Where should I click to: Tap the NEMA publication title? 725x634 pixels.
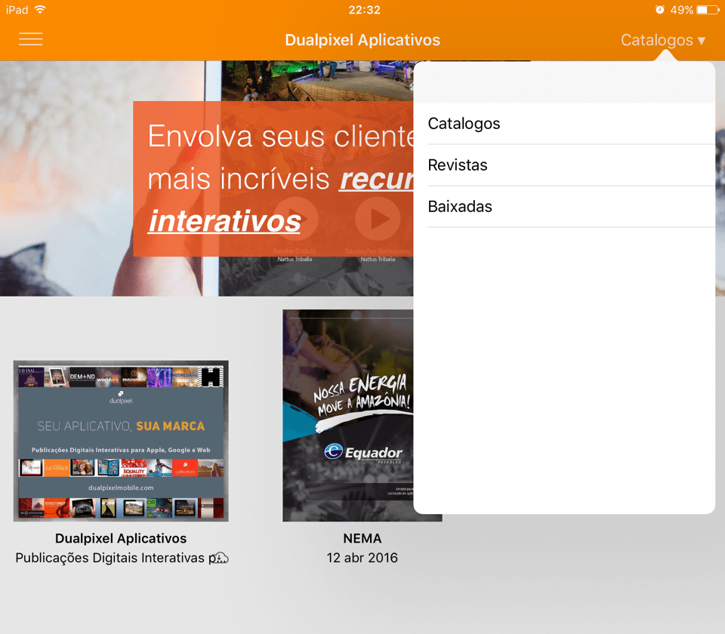click(362, 538)
